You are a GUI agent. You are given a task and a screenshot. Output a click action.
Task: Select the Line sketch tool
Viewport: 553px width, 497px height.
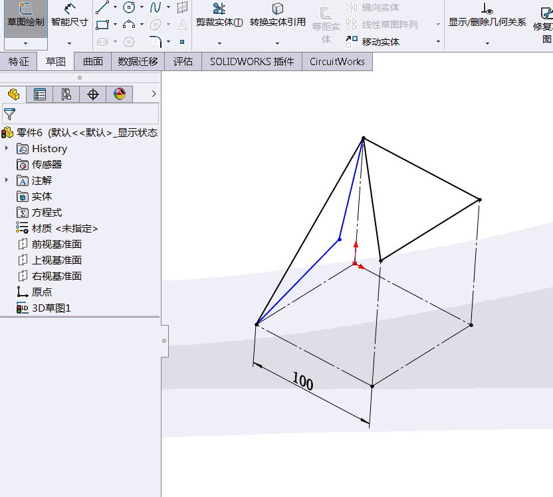coord(102,7)
